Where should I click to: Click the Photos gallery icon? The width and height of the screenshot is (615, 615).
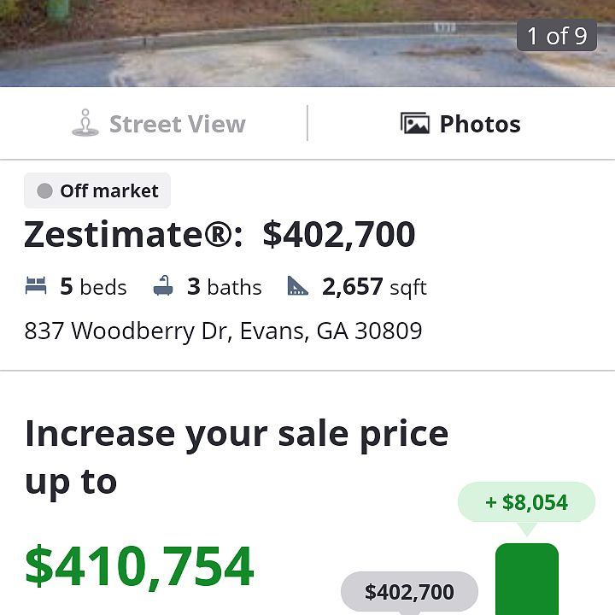415,124
